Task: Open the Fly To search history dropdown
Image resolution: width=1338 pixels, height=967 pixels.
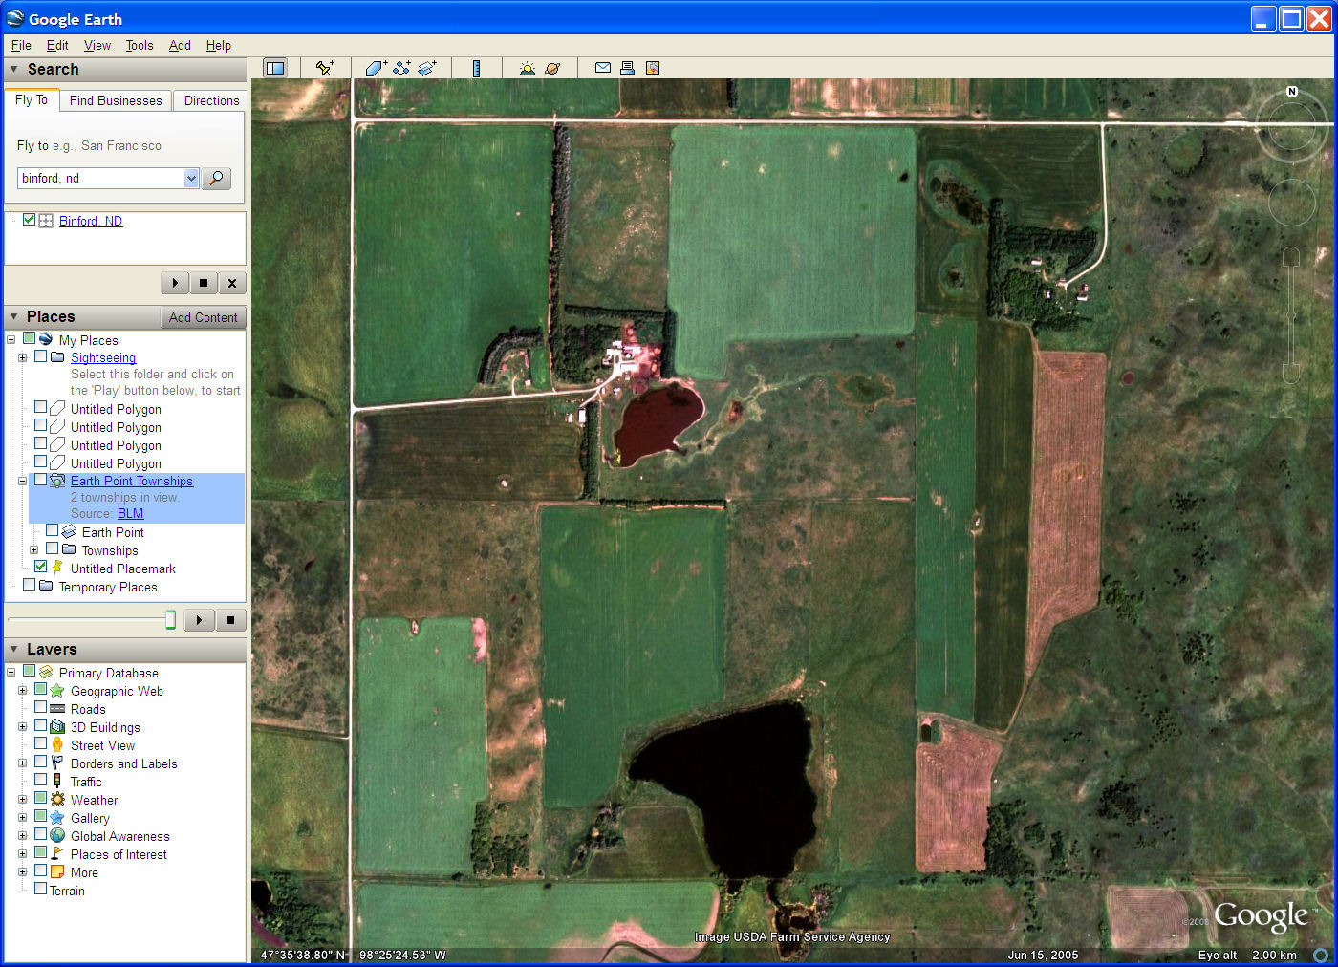Action: 191,179
